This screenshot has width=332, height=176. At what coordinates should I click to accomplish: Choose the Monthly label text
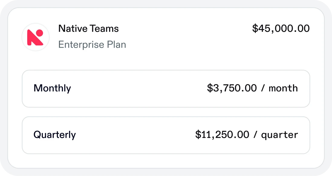click(x=52, y=88)
